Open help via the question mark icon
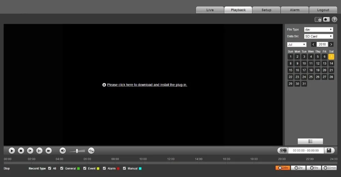 click(x=335, y=19)
